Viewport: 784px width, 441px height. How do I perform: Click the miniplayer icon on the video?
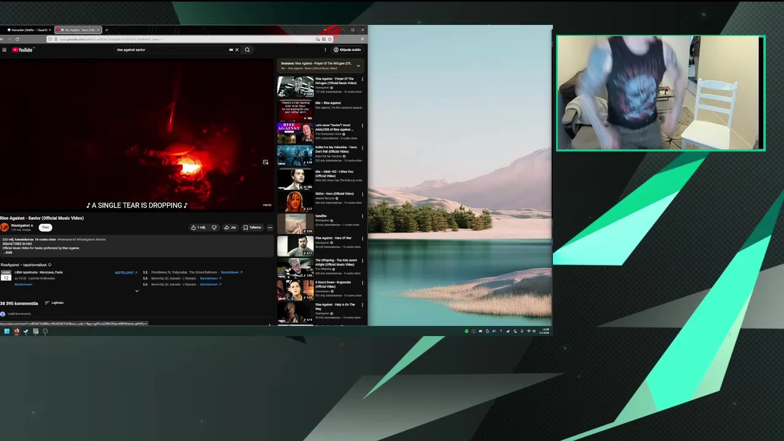click(x=265, y=162)
